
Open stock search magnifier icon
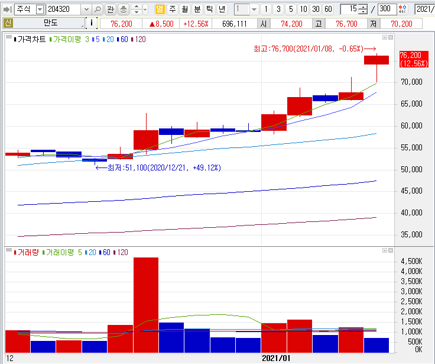click(98, 9)
